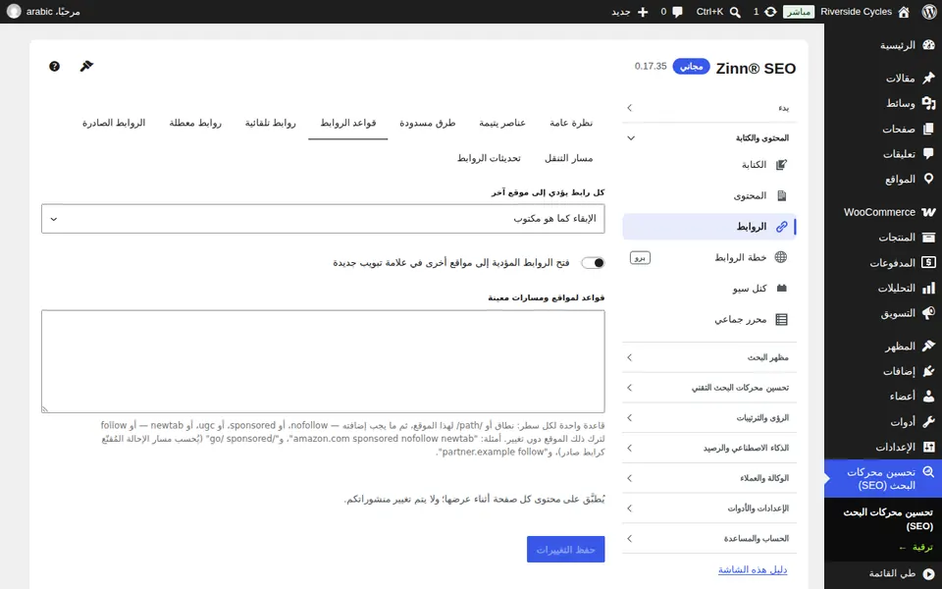Open the search magnifier Ctrl+K
942x589 pixels.
pos(735,12)
